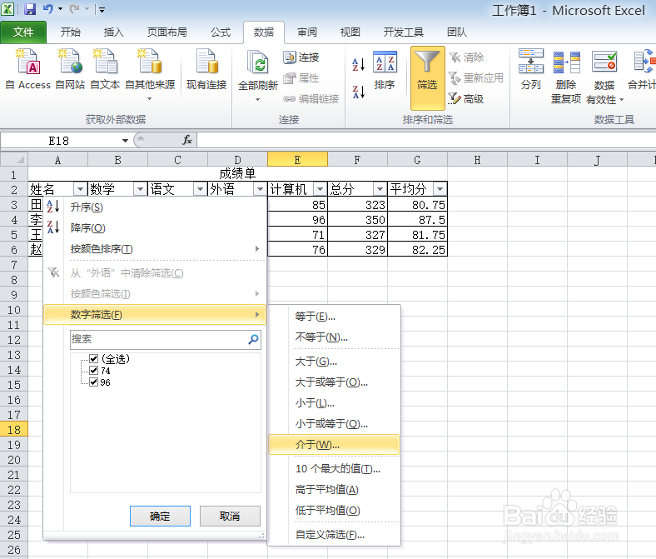Click cell containing 350
656x559 pixels.
pos(358,220)
